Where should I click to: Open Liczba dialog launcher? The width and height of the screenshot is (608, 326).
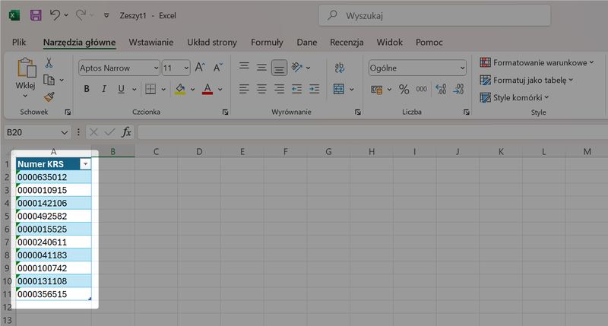click(466, 112)
